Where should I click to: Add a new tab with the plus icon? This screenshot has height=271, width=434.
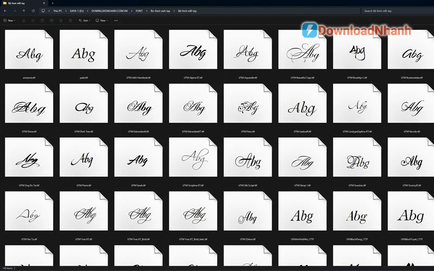pyautogui.click(x=53, y=3)
